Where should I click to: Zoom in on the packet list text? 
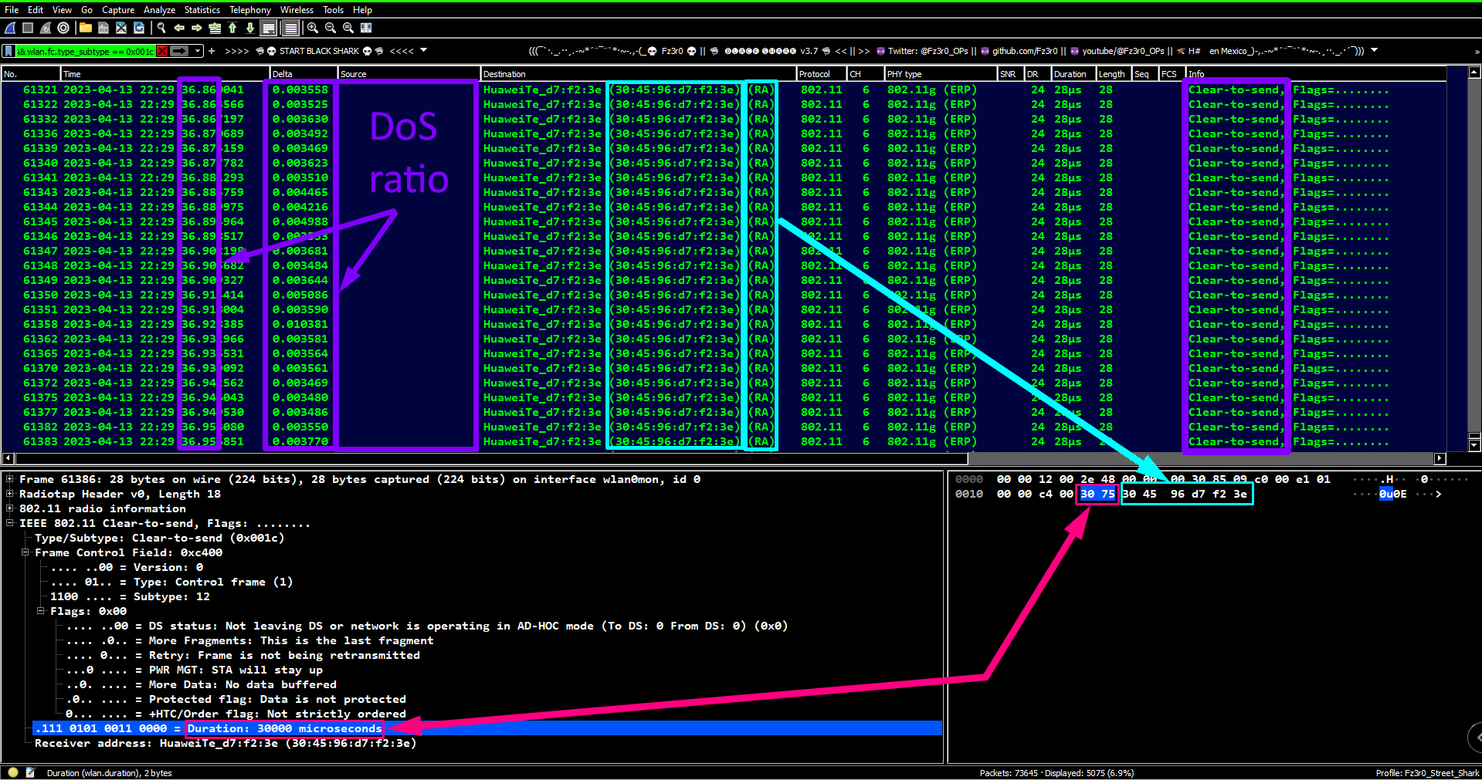pyautogui.click(x=313, y=28)
